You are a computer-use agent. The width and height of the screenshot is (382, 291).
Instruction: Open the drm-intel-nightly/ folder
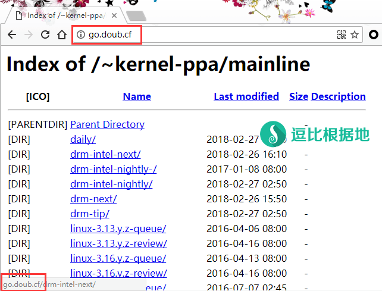[x=111, y=184]
